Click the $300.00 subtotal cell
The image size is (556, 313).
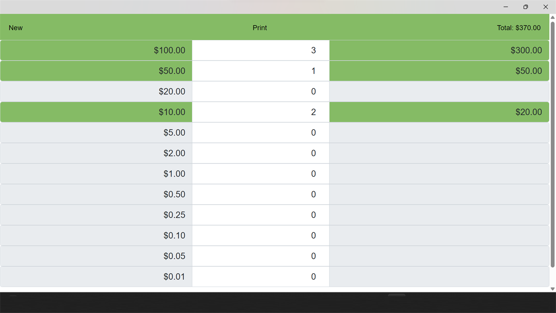coord(439,50)
